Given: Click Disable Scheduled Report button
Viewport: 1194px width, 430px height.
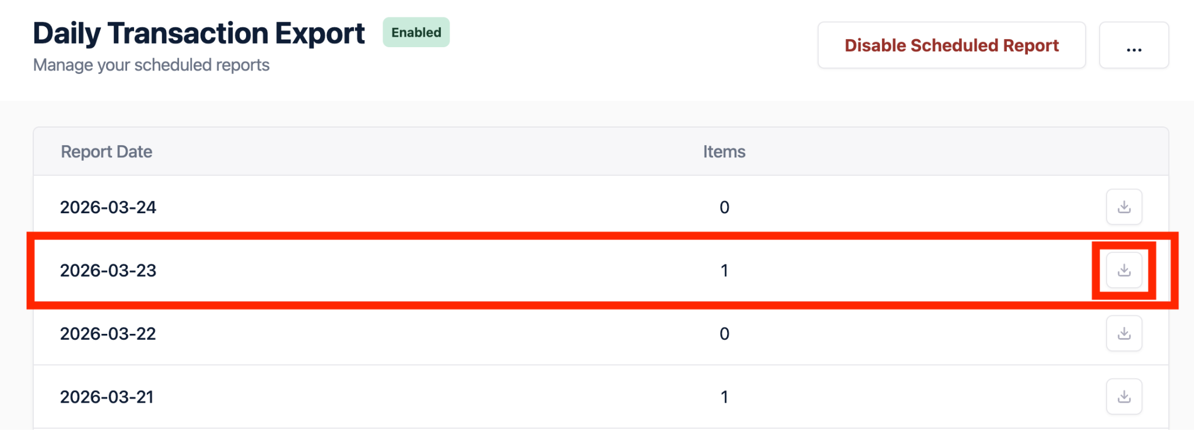Looking at the screenshot, I should pyautogui.click(x=951, y=45).
